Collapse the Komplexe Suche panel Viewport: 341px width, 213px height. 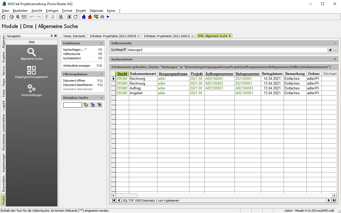coord(101,98)
